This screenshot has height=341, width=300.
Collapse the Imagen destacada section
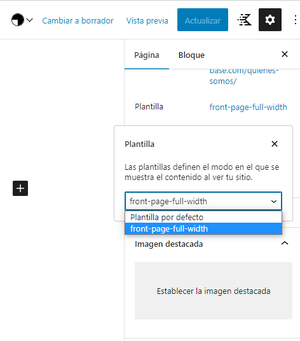pyautogui.click(x=285, y=244)
